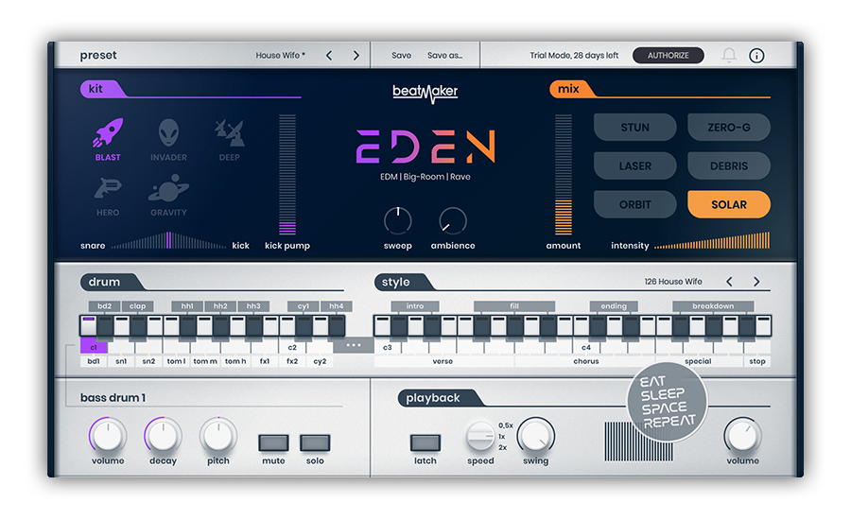Choose the GRAVITY planet kit icon
Image resolution: width=851 pixels, height=520 pixels.
point(168,189)
